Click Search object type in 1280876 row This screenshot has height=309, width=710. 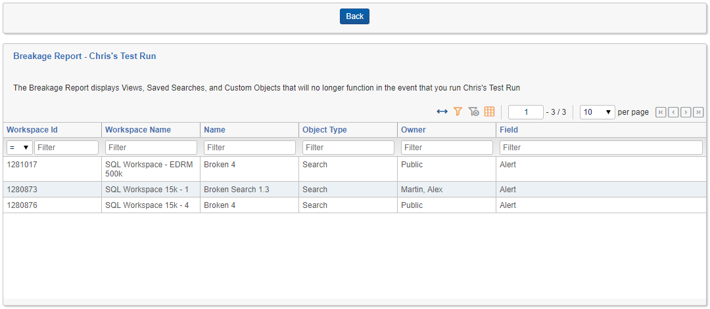[x=348, y=205]
